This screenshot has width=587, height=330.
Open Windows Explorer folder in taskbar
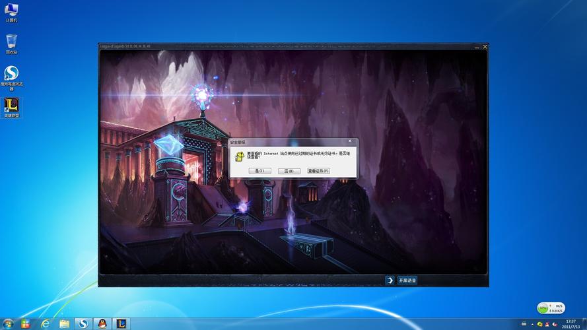(64, 323)
